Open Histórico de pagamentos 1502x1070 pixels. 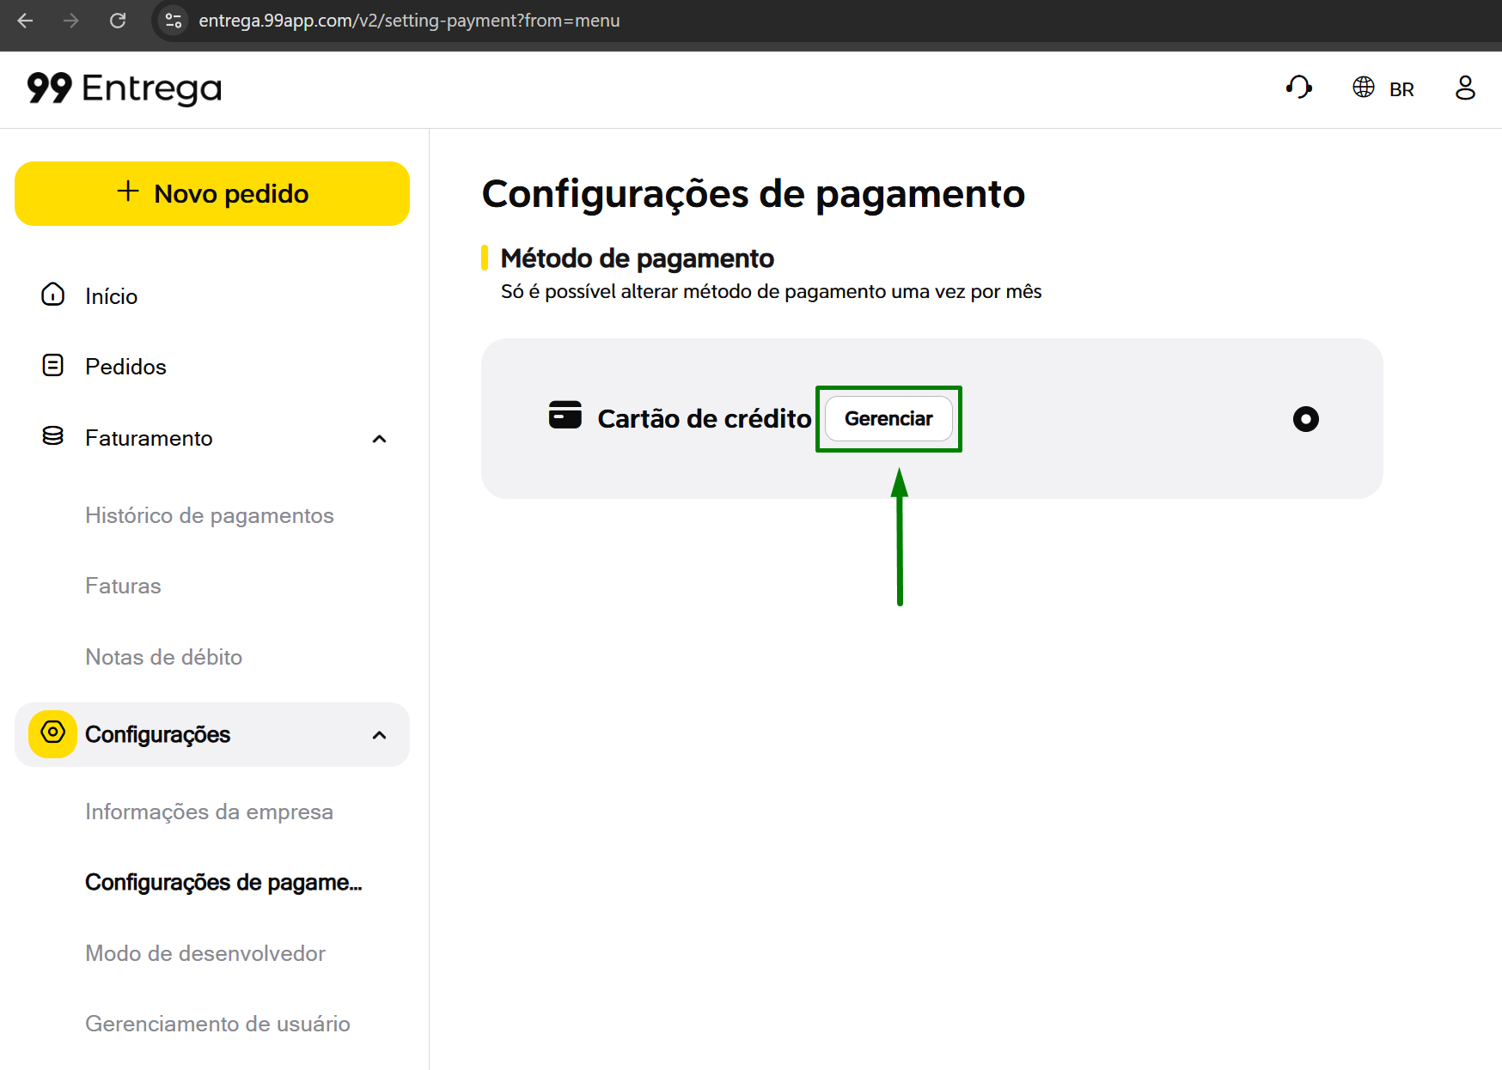coord(210,515)
